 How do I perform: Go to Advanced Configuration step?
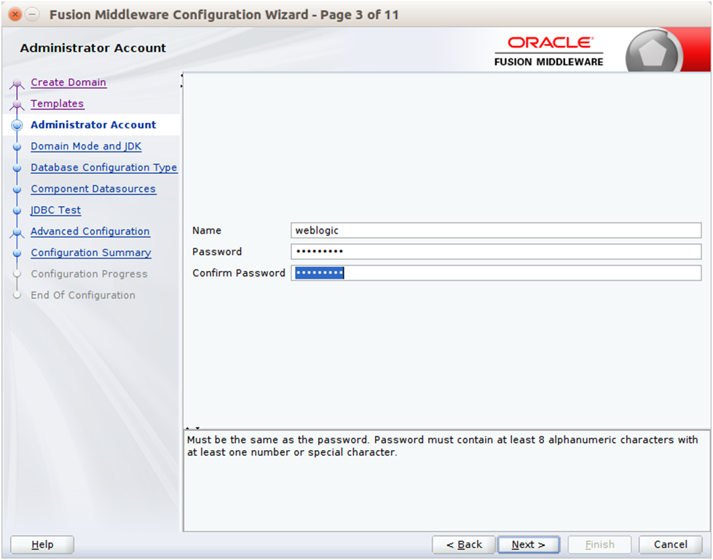[x=90, y=232]
